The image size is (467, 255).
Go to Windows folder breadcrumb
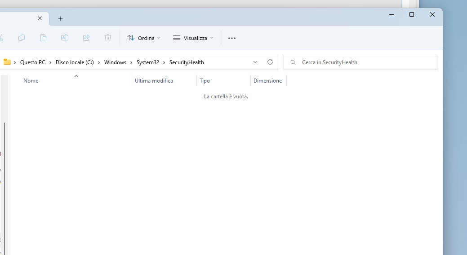point(115,62)
